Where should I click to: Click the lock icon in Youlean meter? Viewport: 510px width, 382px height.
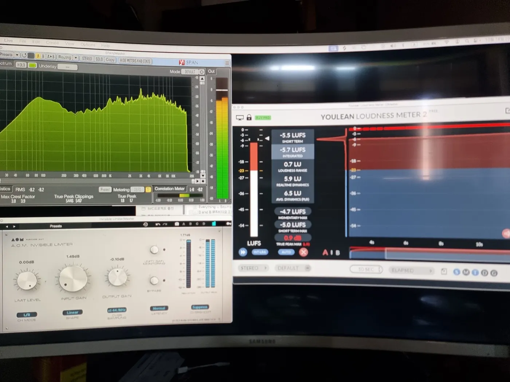(249, 117)
